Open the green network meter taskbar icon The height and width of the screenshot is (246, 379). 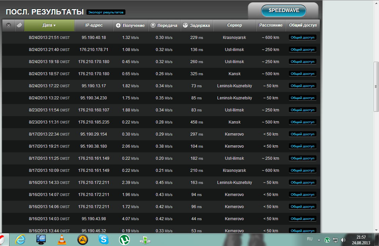tap(145, 240)
